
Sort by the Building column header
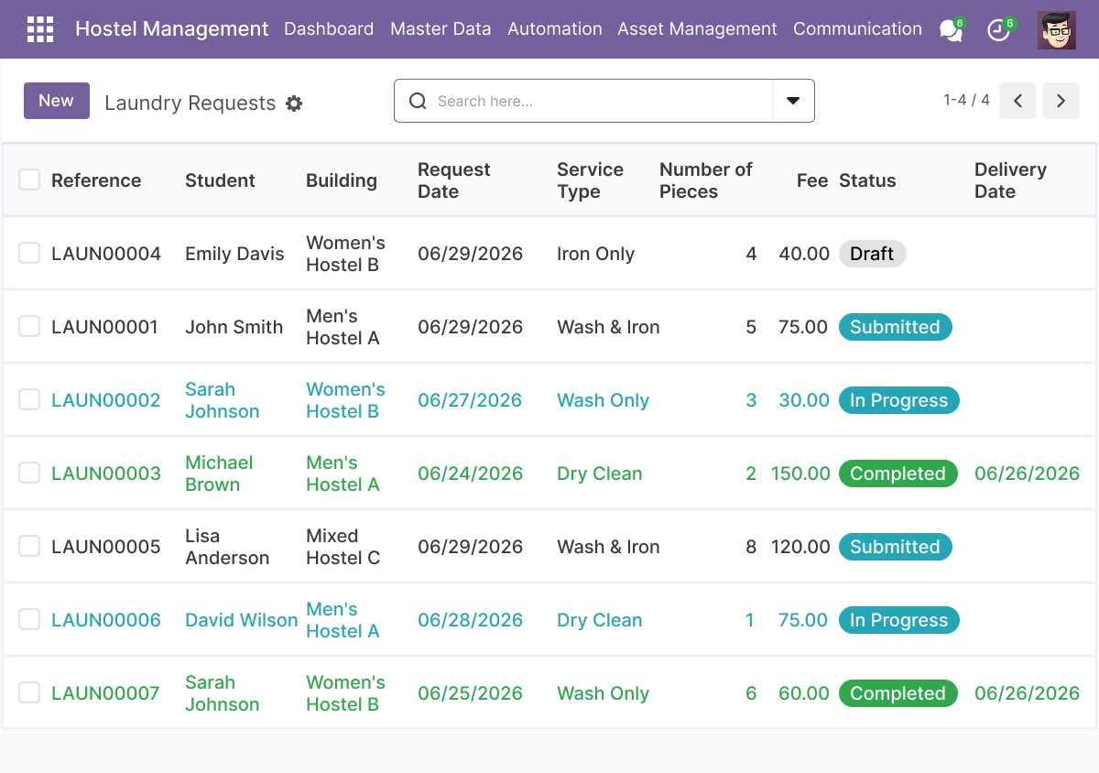point(342,180)
